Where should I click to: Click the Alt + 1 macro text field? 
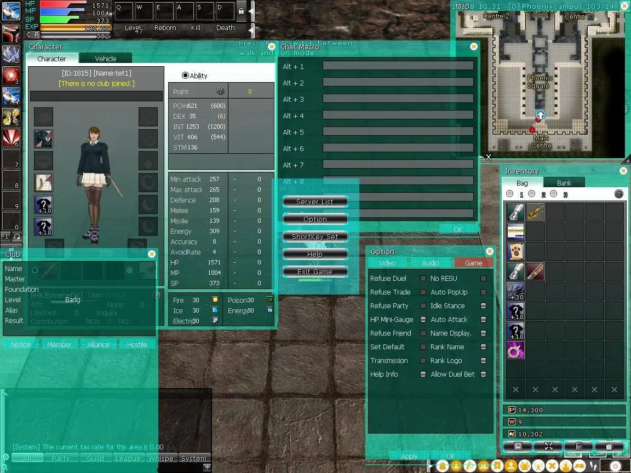point(398,66)
